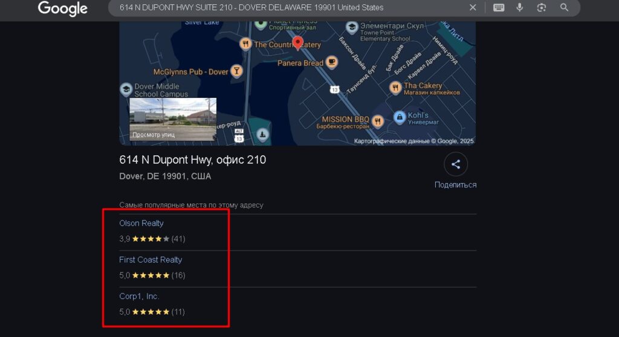Click the Google logo

coord(62,8)
